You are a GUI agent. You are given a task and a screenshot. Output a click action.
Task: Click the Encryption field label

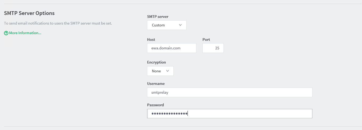(x=156, y=62)
